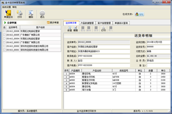This screenshot has height=114, width=172.
Task: Check the box for order 201412_00001
Action: pos(4,50)
